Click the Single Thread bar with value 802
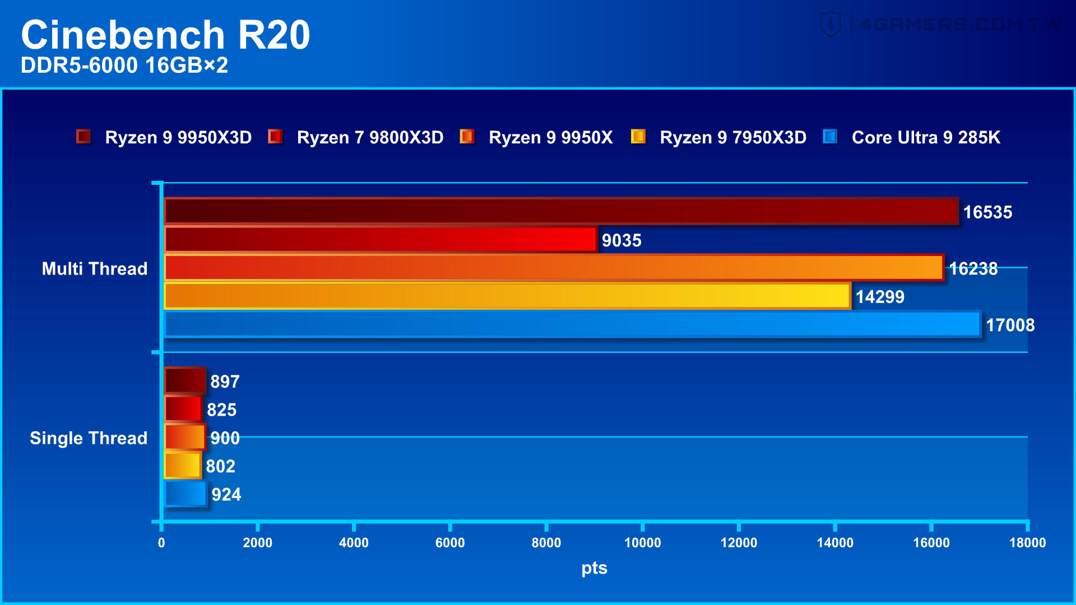Image resolution: width=1076 pixels, height=605 pixels. (183, 466)
